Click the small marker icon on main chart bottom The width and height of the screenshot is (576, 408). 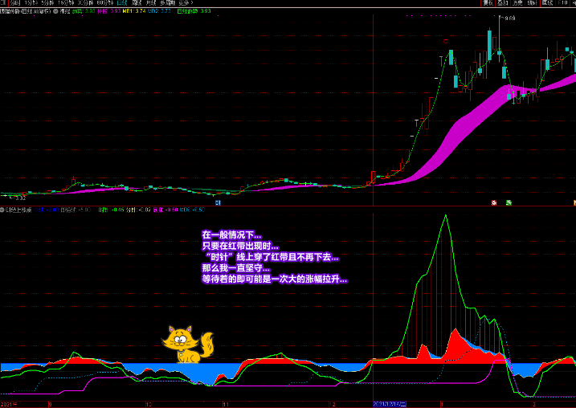coord(496,202)
